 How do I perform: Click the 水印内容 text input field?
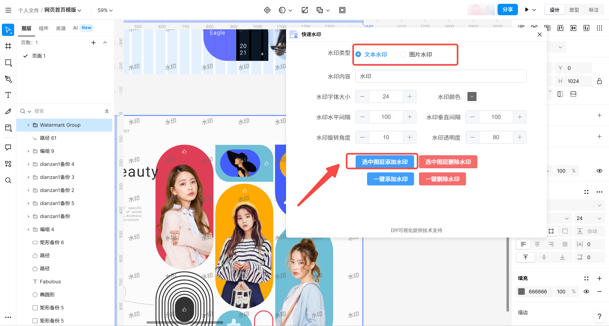pyautogui.click(x=441, y=76)
